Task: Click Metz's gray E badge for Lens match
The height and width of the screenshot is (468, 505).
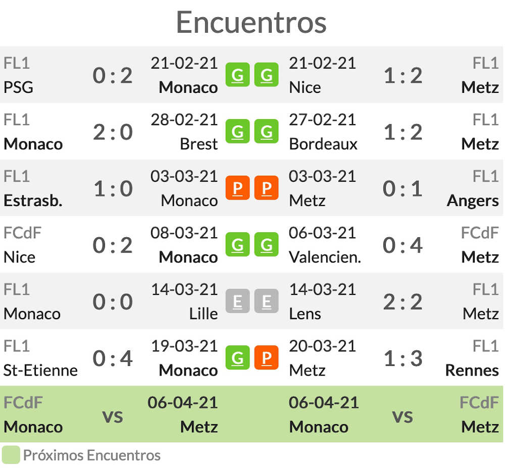Action: coord(266,301)
